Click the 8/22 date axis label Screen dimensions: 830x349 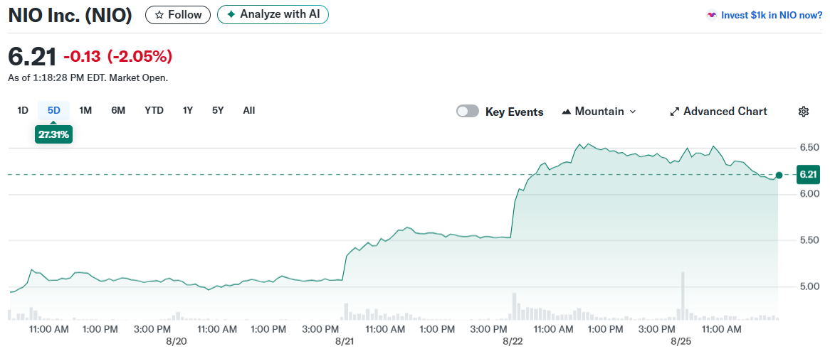(513, 342)
